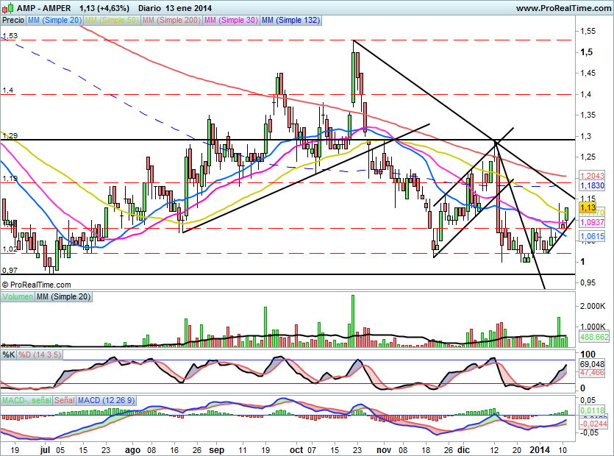Click the 1,29 horizontal level label
This screenshot has height=456, width=614.
[10, 135]
